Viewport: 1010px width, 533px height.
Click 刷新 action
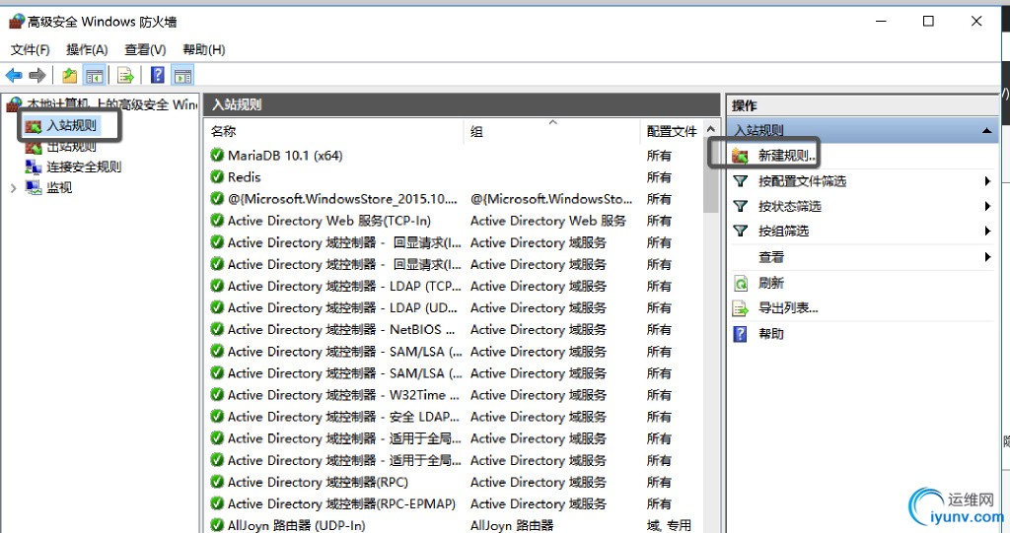click(771, 283)
